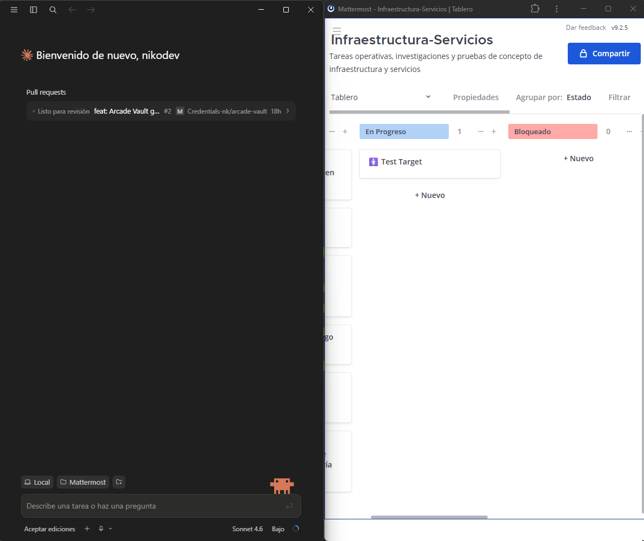Open Bloqueado column options ellipsis
The width and height of the screenshot is (644, 541).
[629, 131]
